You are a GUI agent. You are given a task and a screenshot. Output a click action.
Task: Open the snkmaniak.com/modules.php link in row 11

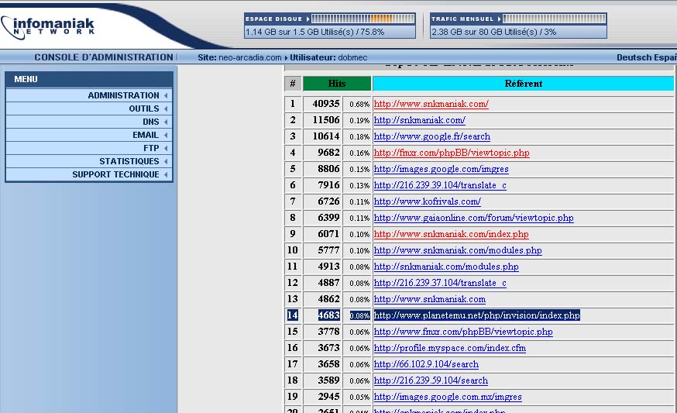(x=446, y=267)
